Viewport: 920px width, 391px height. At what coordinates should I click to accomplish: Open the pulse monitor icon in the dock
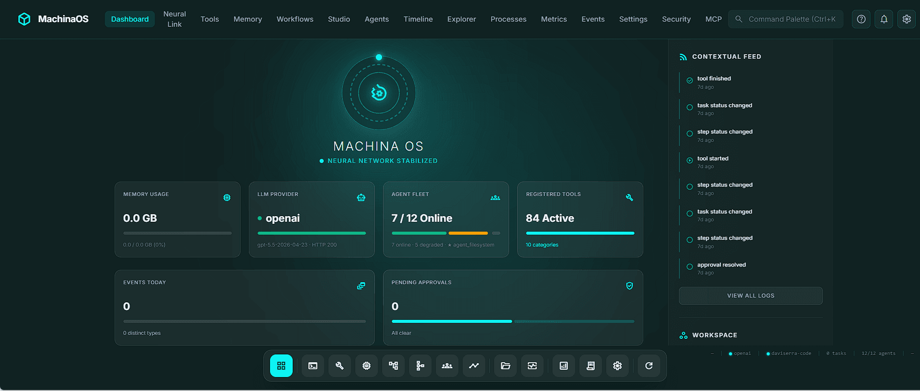[x=532, y=366]
